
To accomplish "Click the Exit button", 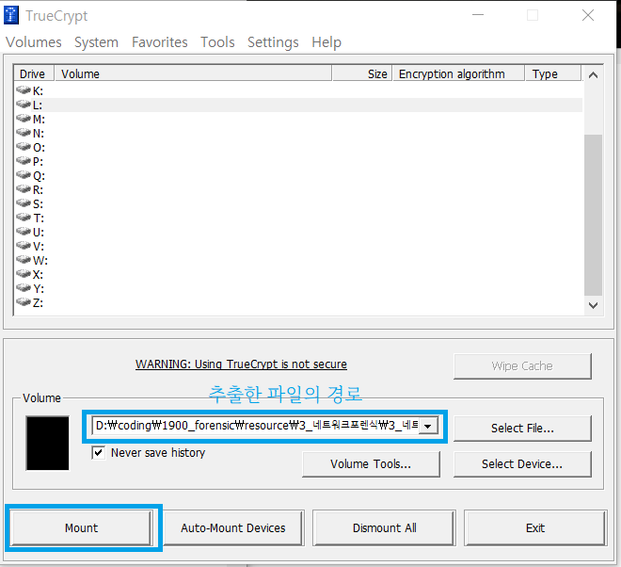I will pyautogui.click(x=535, y=527).
